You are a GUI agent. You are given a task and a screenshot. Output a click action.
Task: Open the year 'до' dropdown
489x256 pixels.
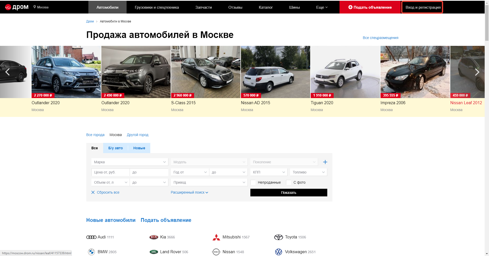pyautogui.click(x=228, y=172)
